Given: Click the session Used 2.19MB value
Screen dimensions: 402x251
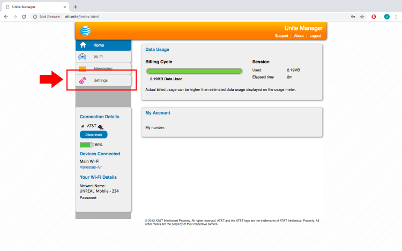Looking at the screenshot, I should (293, 70).
